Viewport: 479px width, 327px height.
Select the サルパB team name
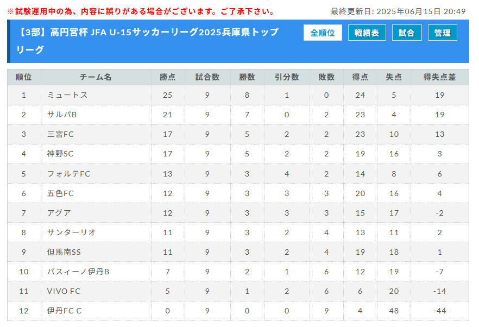[62, 115]
